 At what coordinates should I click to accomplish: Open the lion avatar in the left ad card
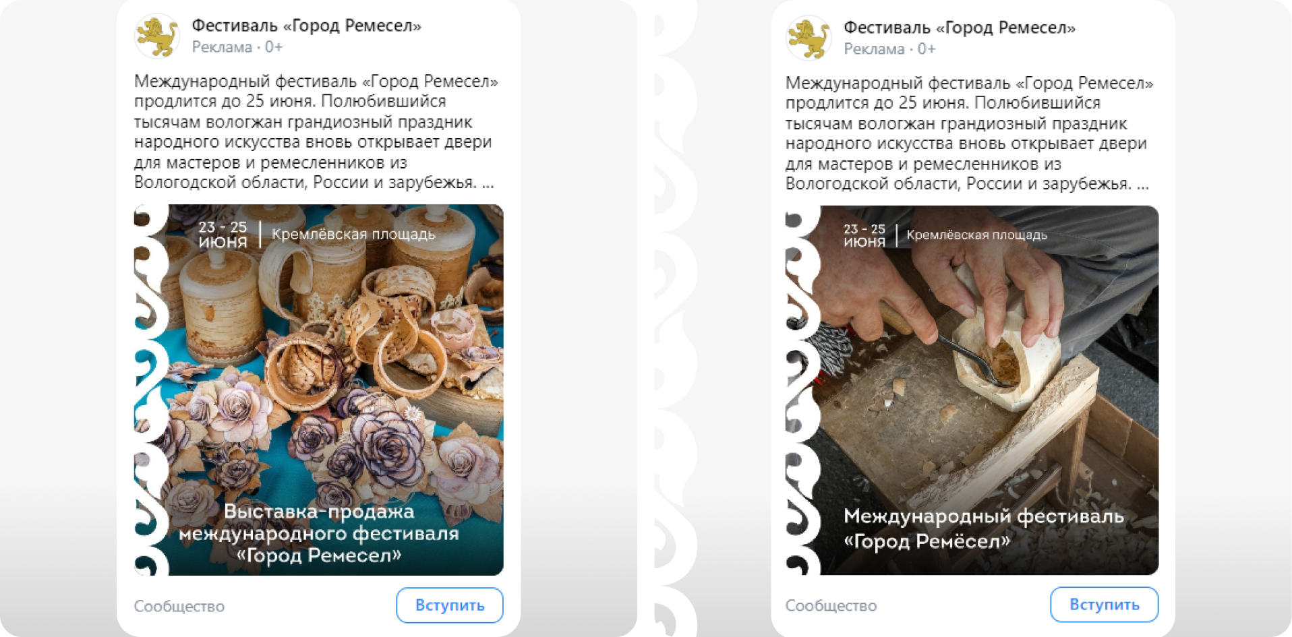[x=157, y=36]
